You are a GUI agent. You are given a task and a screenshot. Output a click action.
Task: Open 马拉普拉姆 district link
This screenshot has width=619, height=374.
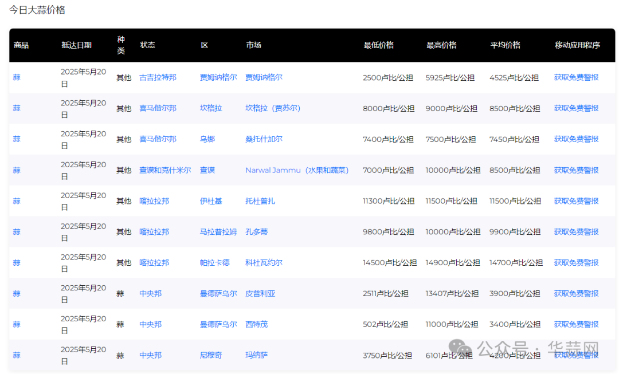(x=218, y=231)
